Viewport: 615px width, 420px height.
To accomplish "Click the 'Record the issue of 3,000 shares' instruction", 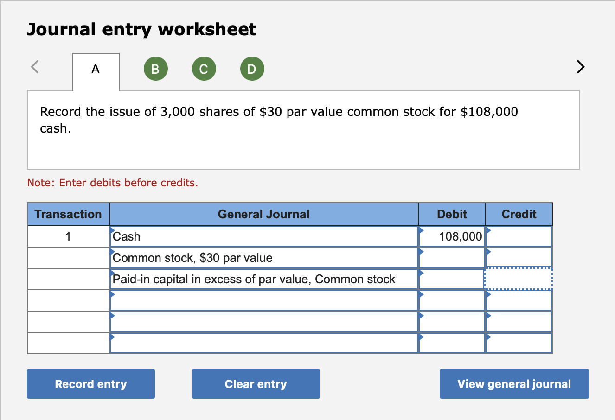I will [x=279, y=120].
